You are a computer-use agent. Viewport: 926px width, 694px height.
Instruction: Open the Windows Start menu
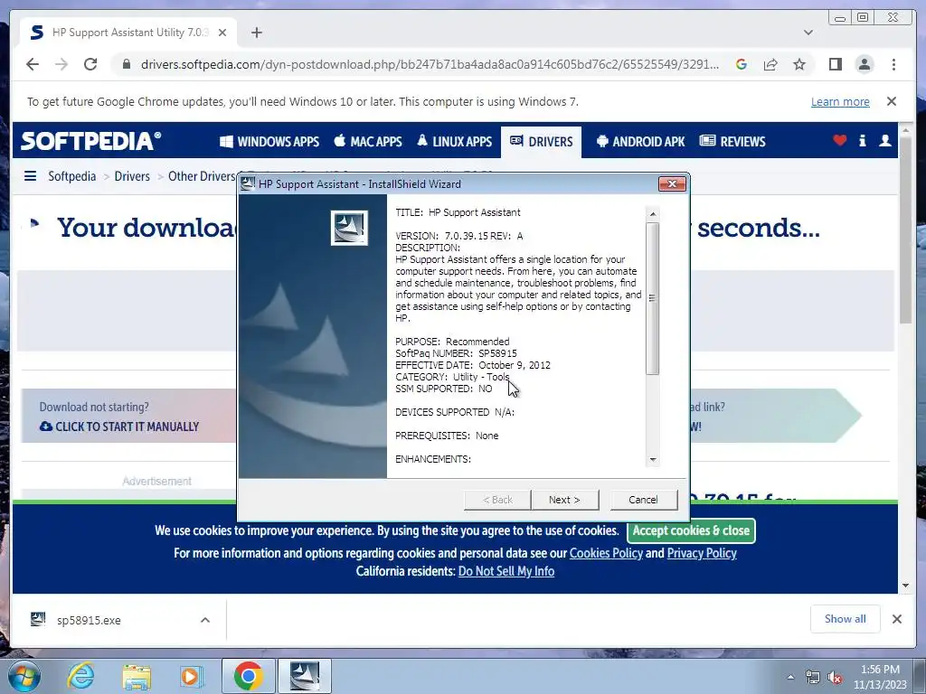coord(24,676)
